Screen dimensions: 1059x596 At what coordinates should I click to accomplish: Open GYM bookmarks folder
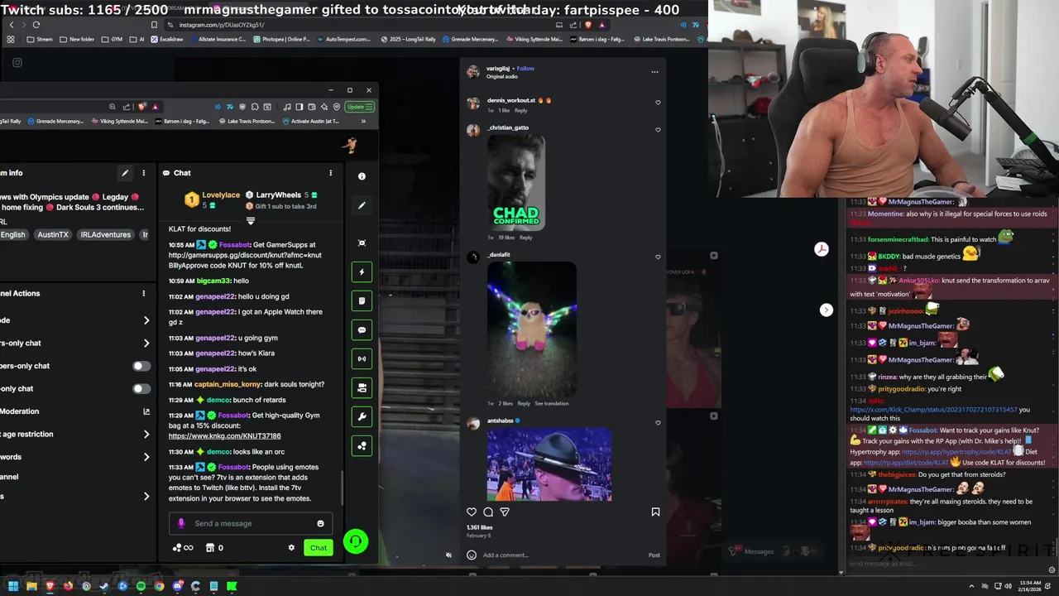click(112, 39)
